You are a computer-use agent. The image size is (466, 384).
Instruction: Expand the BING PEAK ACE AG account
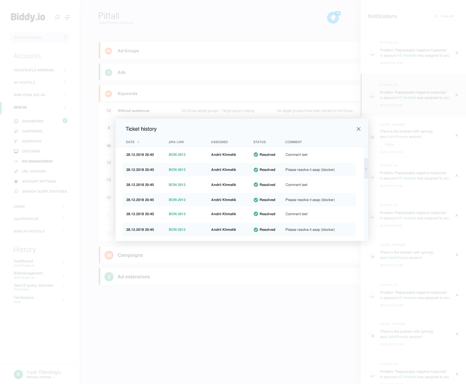click(65, 95)
